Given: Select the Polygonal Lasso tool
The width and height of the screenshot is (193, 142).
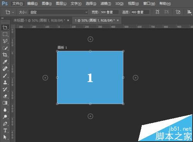Looking at the screenshot, I should coord(5,41).
